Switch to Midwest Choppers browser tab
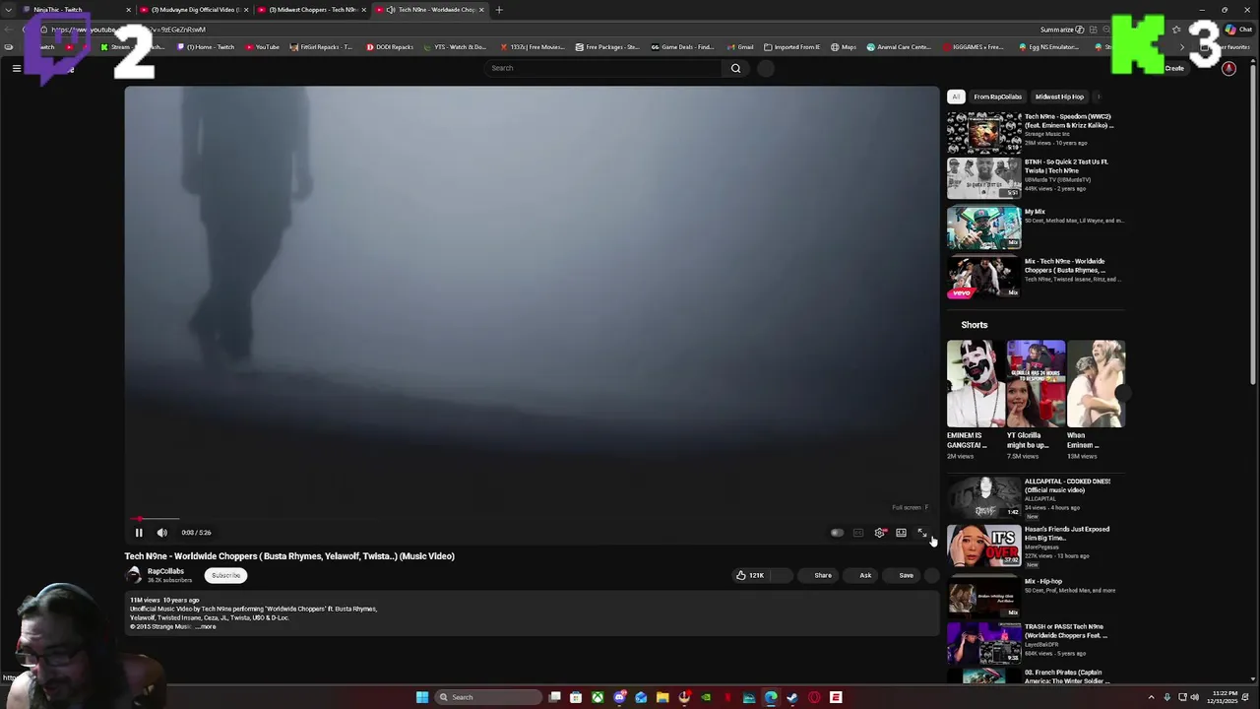 tap(310, 10)
